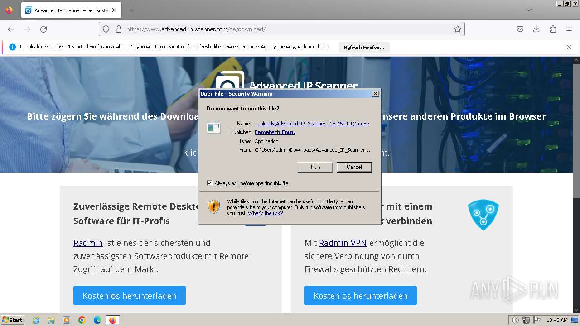Go back to previous page
The width and height of the screenshot is (580, 326).
11,29
